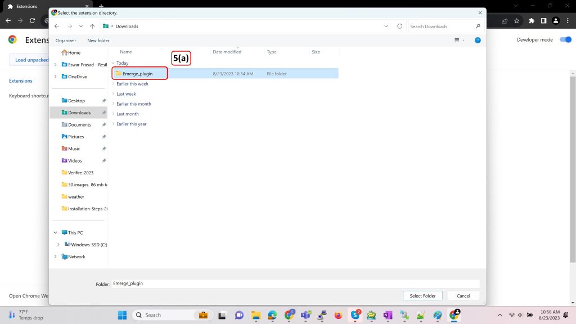Sort by Date modified column header
576x324 pixels.
[227, 52]
